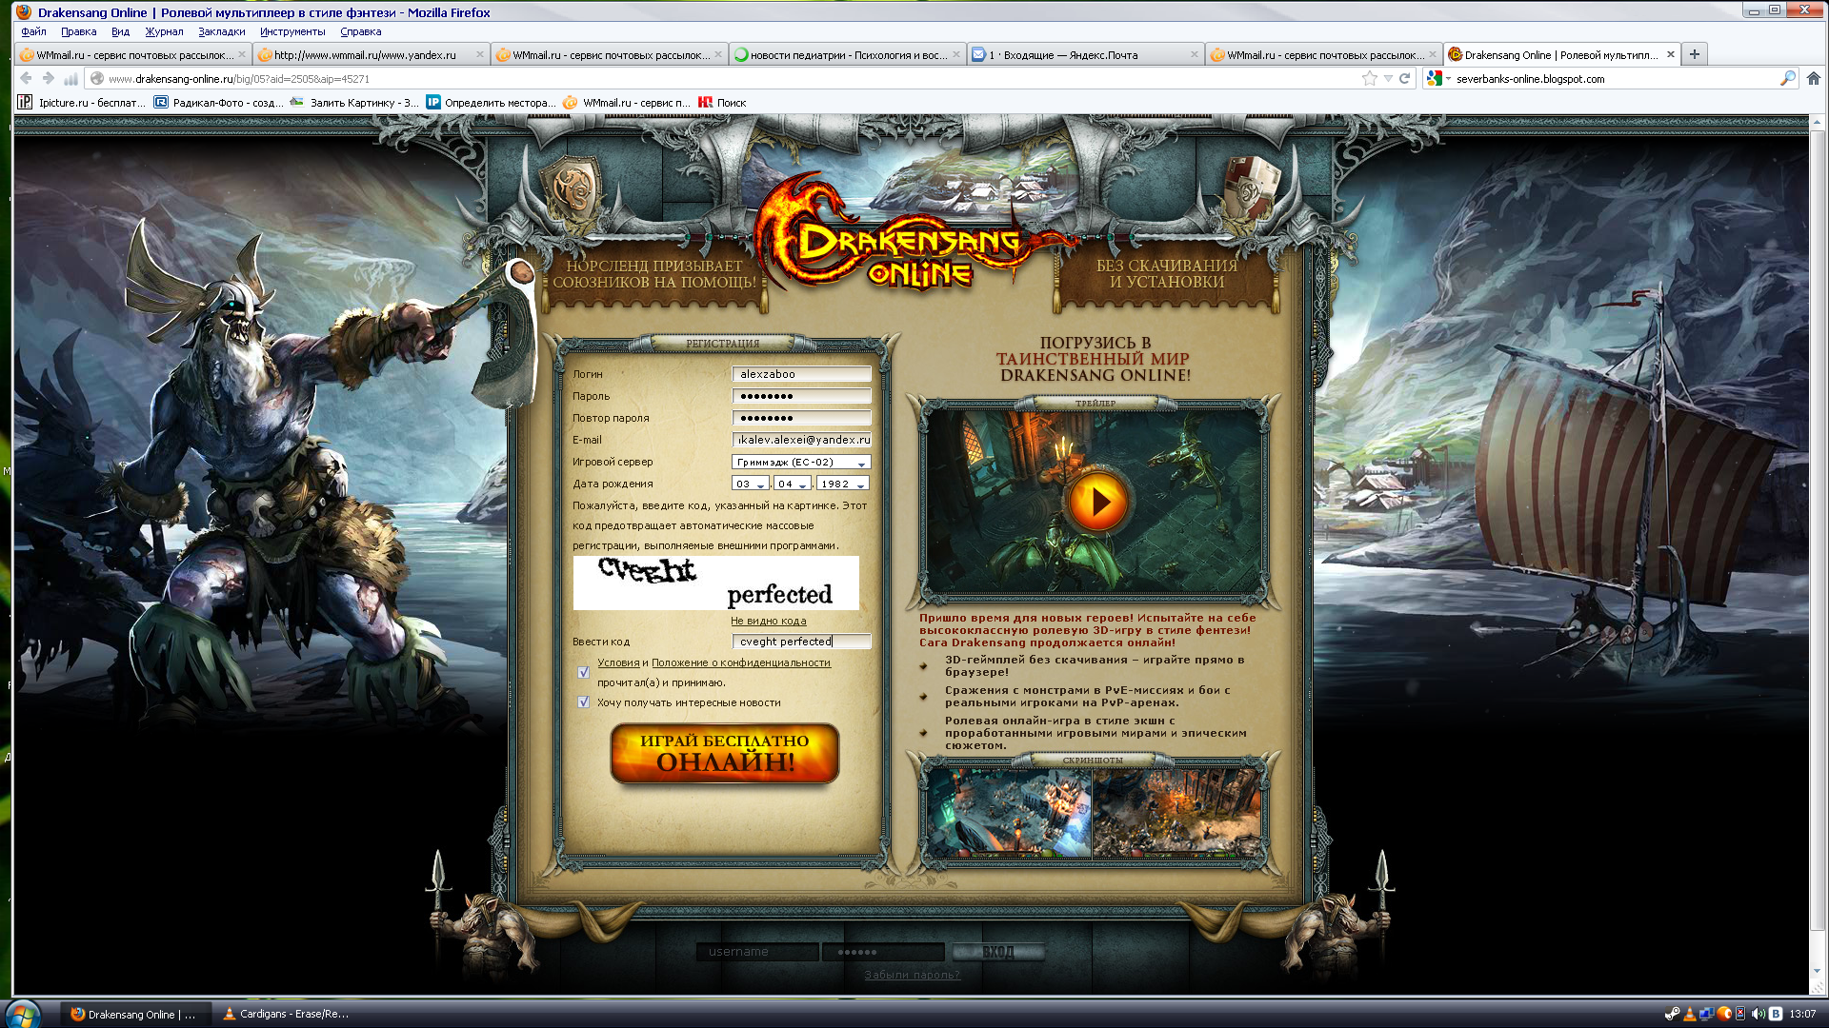Open the Файл menu
This screenshot has width=1829, height=1028.
coord(33,31)
